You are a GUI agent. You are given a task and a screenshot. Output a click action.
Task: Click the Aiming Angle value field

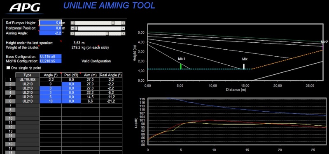click(x=50, y=33)
